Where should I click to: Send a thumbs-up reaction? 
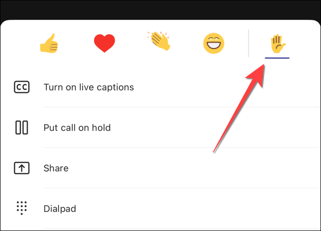tap(49, 43)
